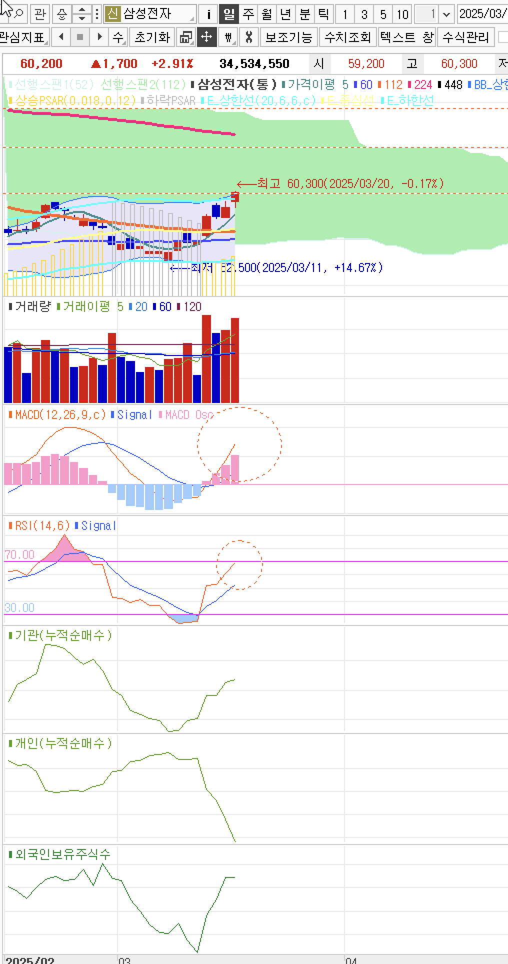Image resolution: width=508 pixels, height=964 pixels.
Task: Toggle the checkbox right of 수식관리
Action: pos(502,37)
